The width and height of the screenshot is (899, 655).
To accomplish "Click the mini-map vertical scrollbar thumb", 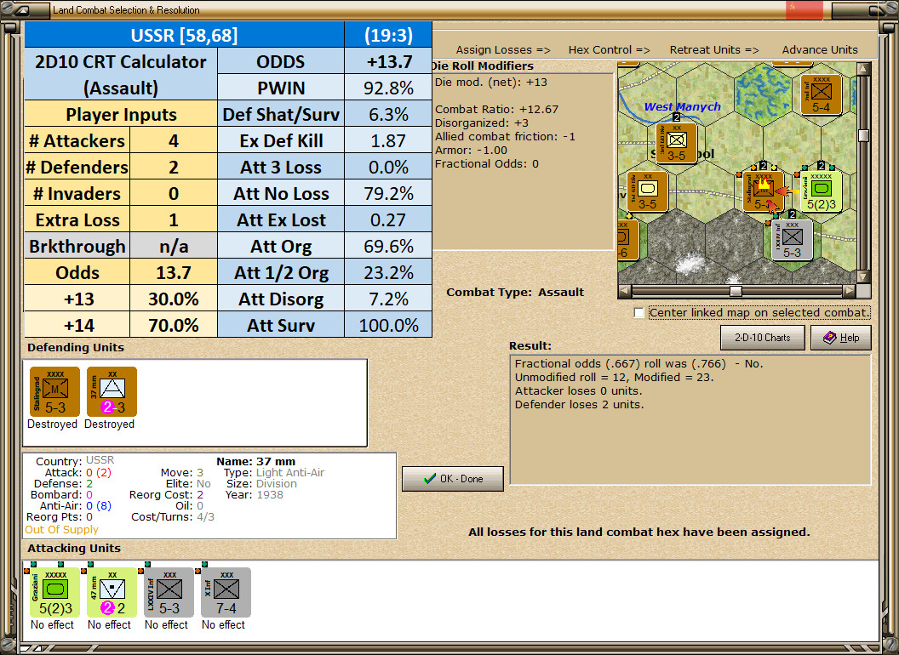I will click(x=863, y=135).
